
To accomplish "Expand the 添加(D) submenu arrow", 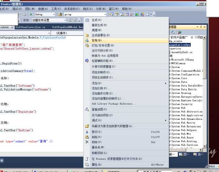I will coord(166,83).
